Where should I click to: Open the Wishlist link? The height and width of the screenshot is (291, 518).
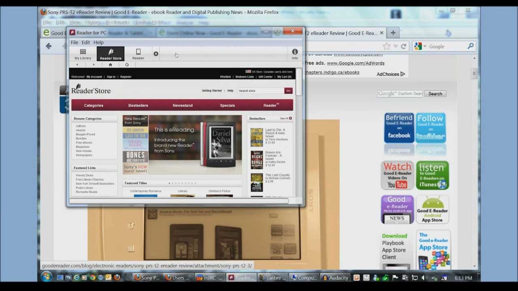point(225,77)
